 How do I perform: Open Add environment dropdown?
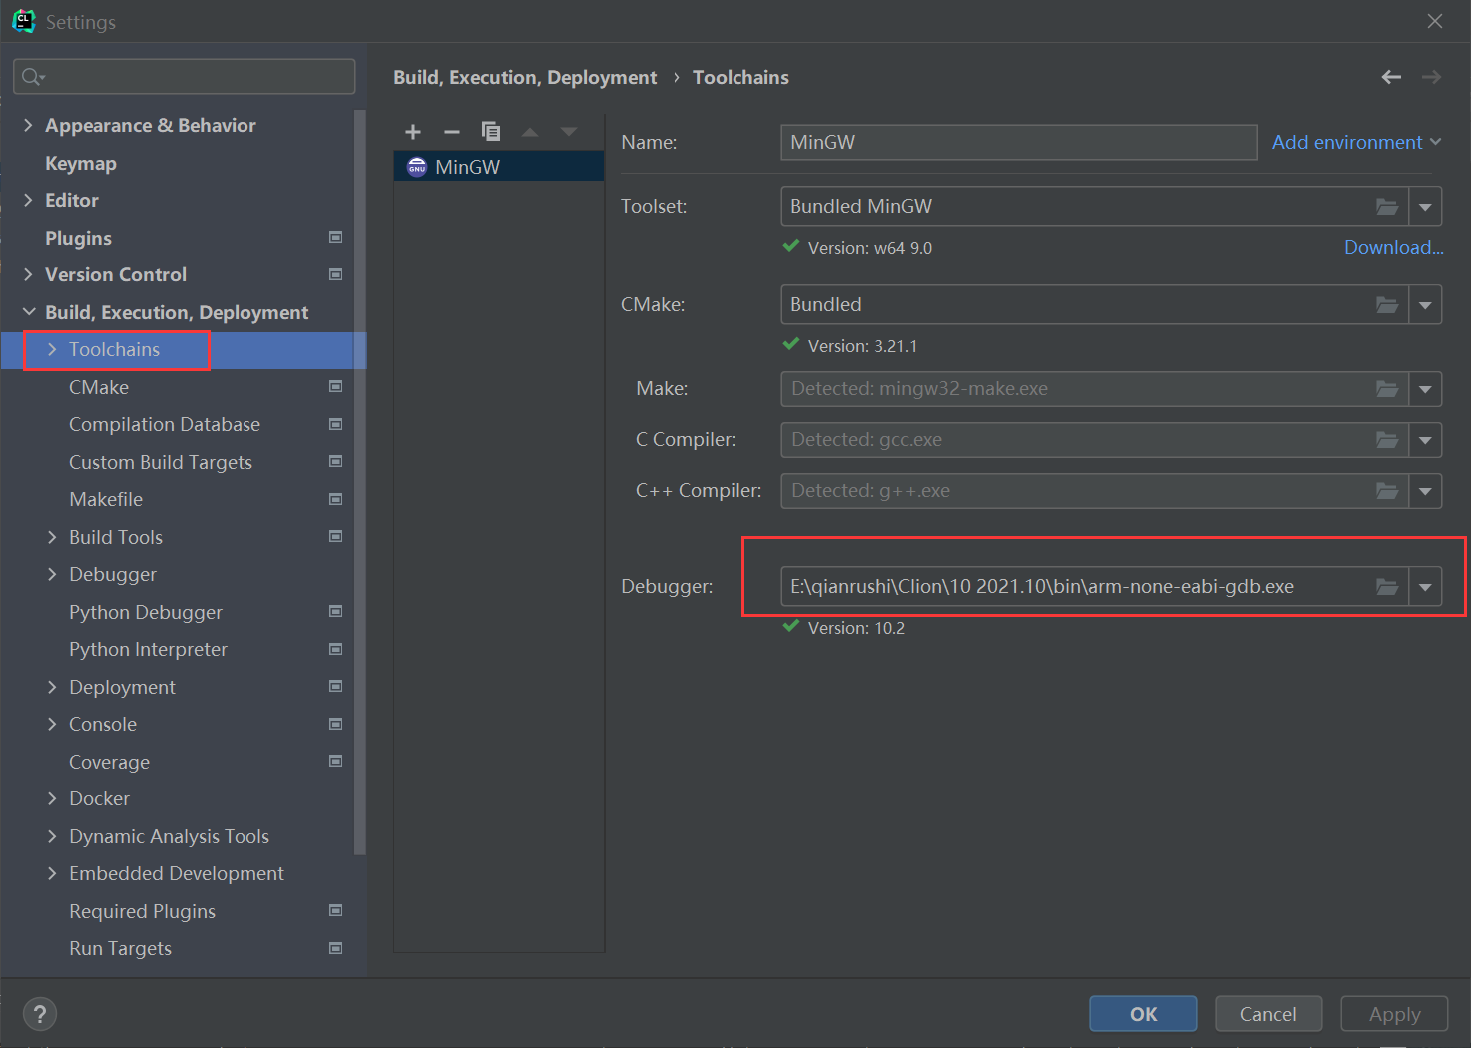tap(1356, 142)
